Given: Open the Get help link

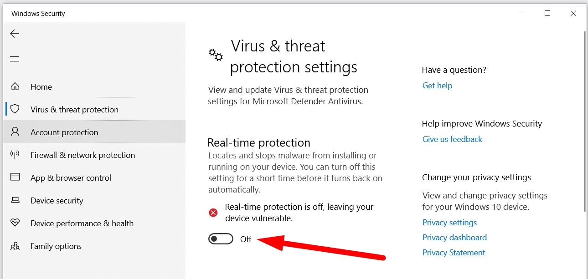Looking at the screenshot, I should tap(437, 86).
